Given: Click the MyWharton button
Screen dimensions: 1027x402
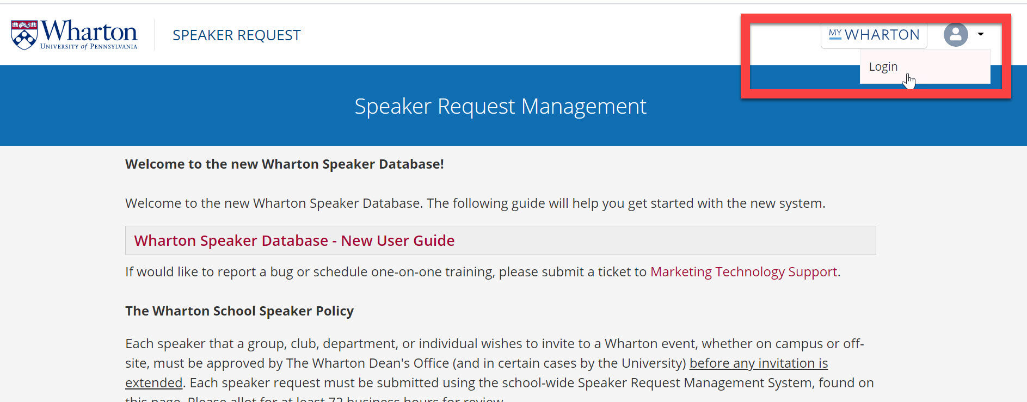Looking at the screenshot, I should [874, 35].
